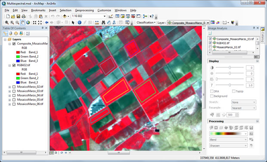Uncheck the RGB432.tif layer in Table Of Contents
The height and width of the screenshot is (162, 267).
coord(14,65)
